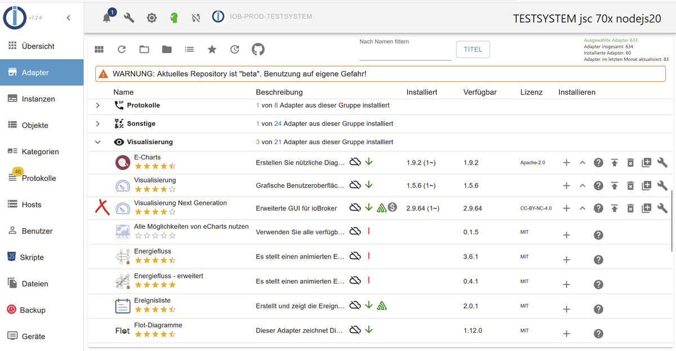
Task: Click the GitHub icon in adapter toolbar
Action: [257, 50]
